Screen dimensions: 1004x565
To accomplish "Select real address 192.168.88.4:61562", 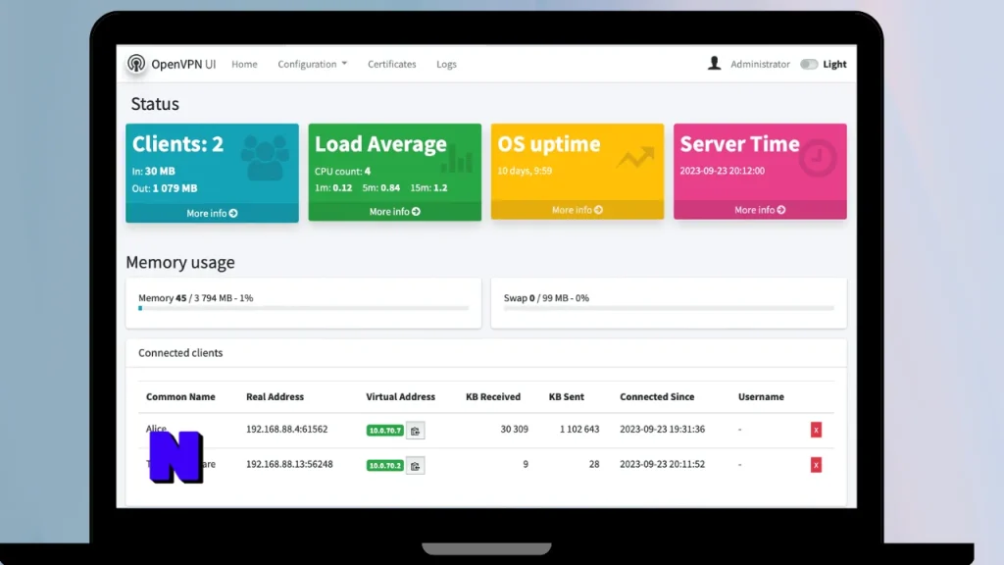I will (287, 430).
